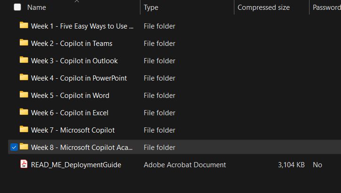Uncheck the Week 8 row checkbox
The image size is (341, 193).
[14, 147]
